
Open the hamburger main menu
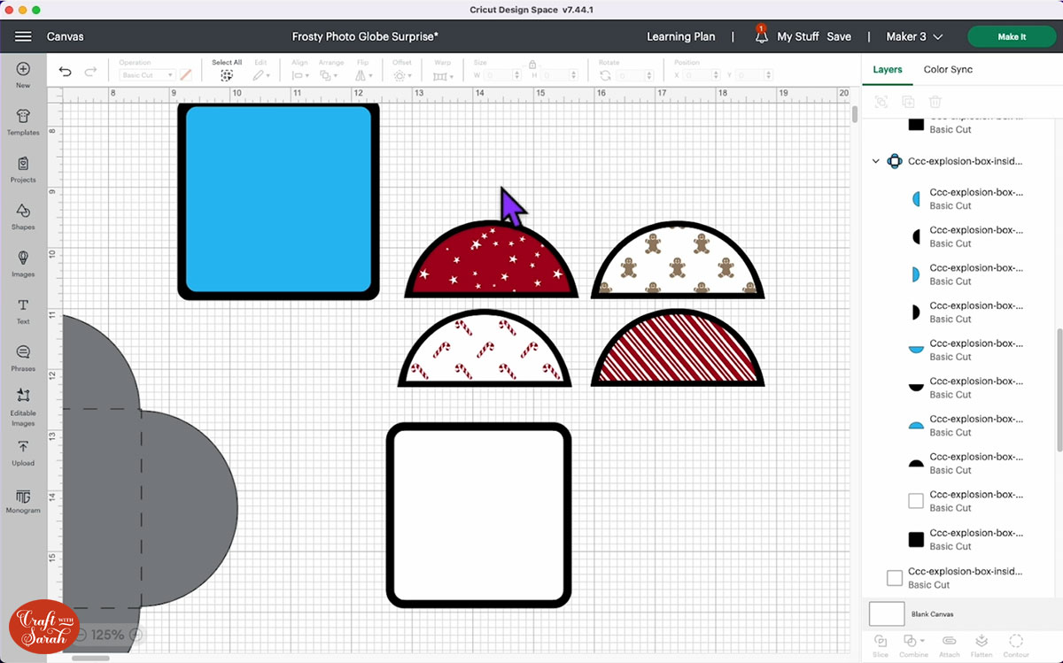coord(23,36)
